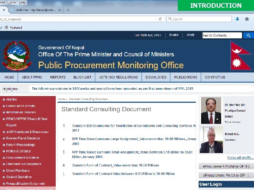This screenshot has height=190, width=254.
Task: Open Forms and Formats sidebar link
Action: [x=20, y=106]
